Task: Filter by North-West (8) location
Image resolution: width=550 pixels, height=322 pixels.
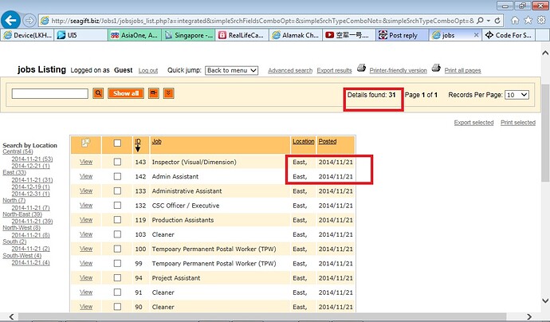Action: click(x=22, y=228)
